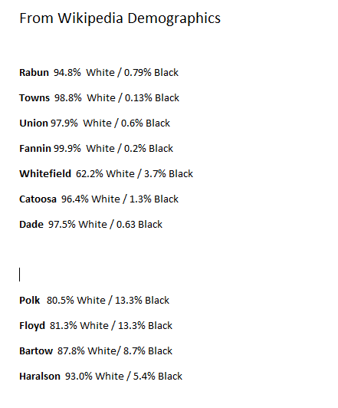Click '0.63 Black' in the Dade line

tap(139, 224)
